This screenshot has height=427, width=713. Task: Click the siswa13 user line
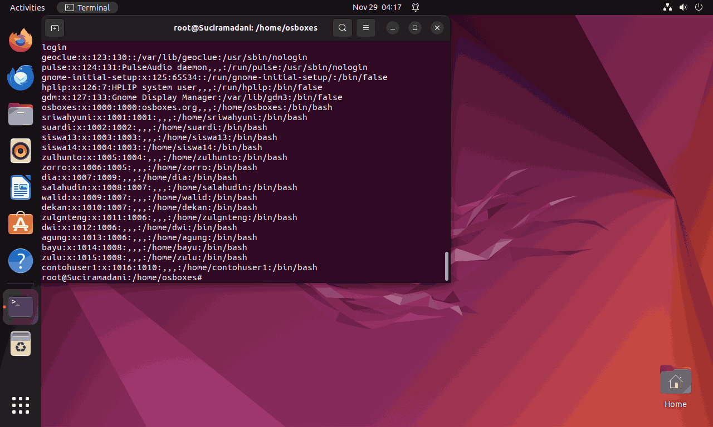coord(159,137)
